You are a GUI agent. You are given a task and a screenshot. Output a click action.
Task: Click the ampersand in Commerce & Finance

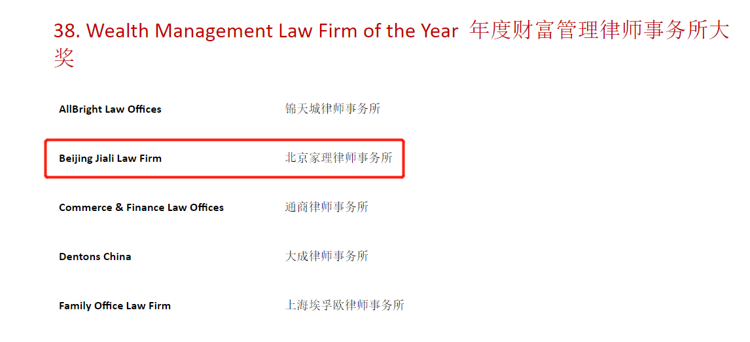119,208
